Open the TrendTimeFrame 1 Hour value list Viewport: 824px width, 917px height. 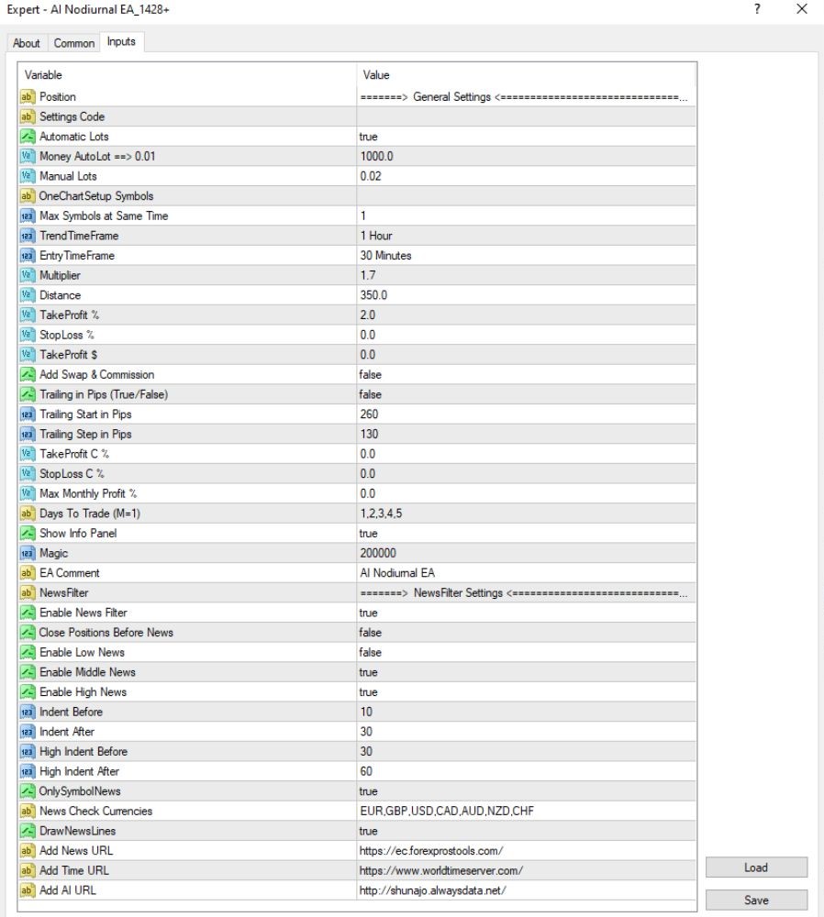[526, 236]
